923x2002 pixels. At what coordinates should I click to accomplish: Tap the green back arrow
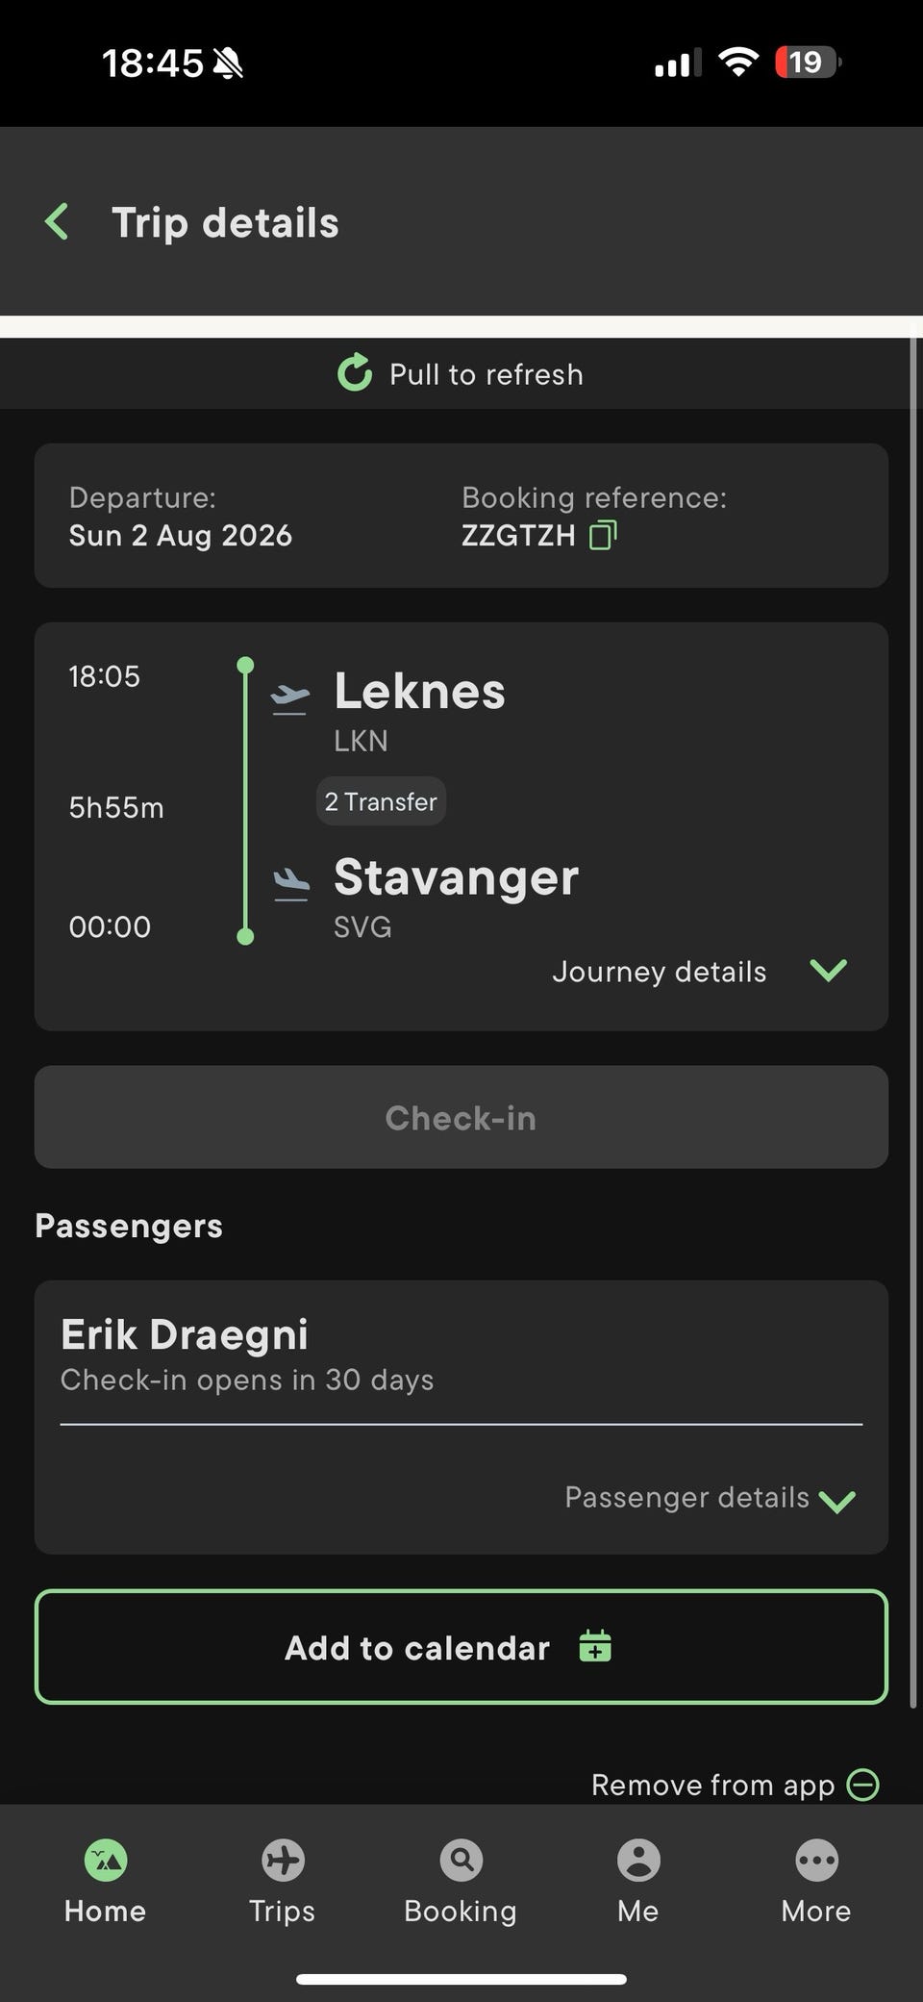click(x=57, y=222)
